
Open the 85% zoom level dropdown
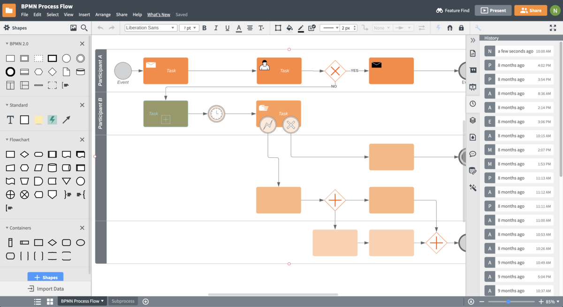click(552, 302)
